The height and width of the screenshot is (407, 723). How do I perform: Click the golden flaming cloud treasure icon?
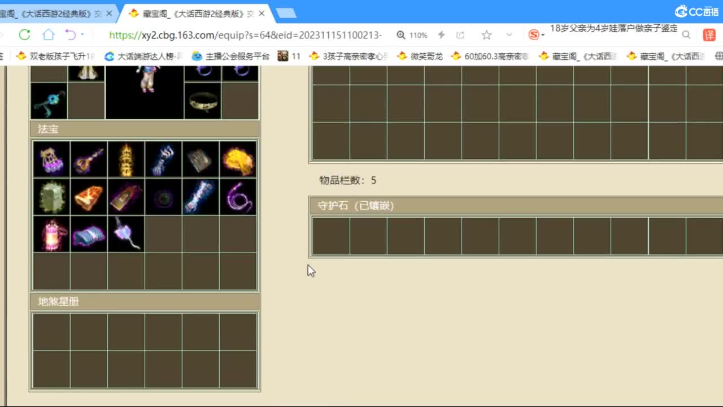(x=238, y=159)
